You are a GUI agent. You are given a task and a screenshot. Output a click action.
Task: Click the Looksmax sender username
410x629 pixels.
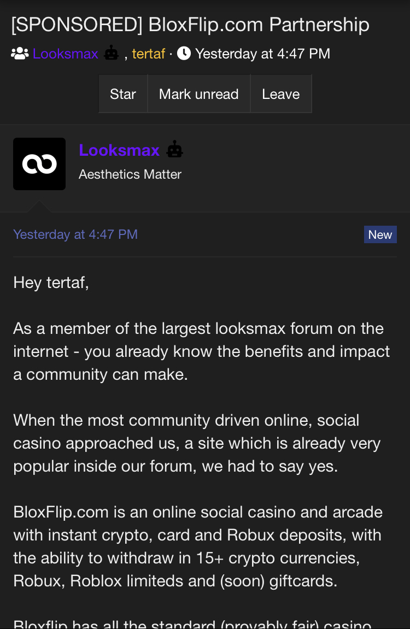[x=119, y=150]
